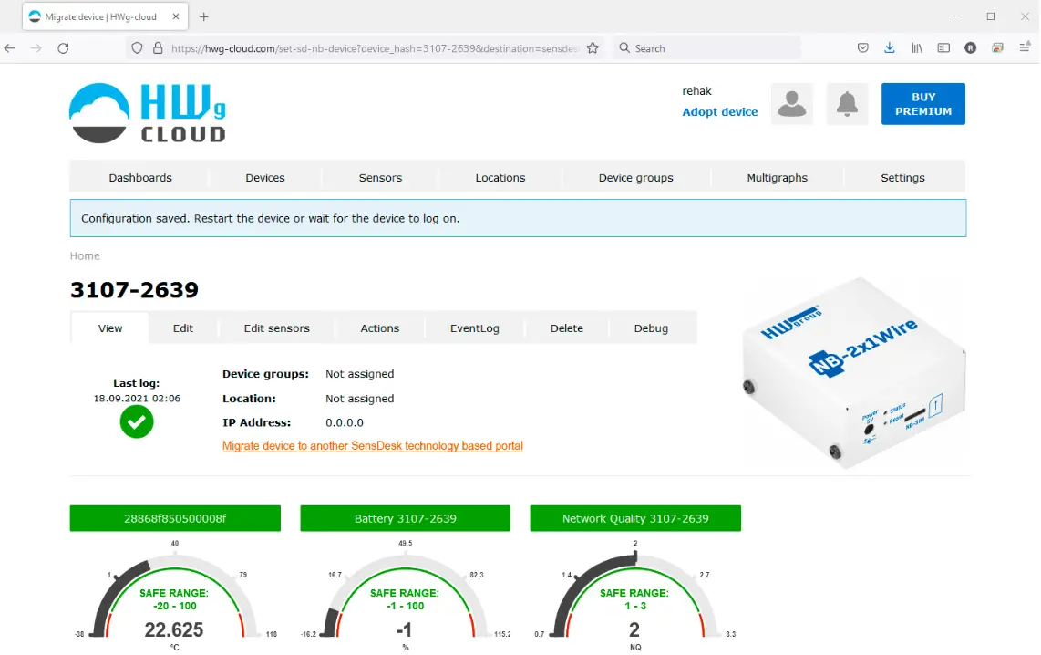Open the Firefox hamburger menu
This screenshot has height=655, width=1041.
[x=1026, y=47]
